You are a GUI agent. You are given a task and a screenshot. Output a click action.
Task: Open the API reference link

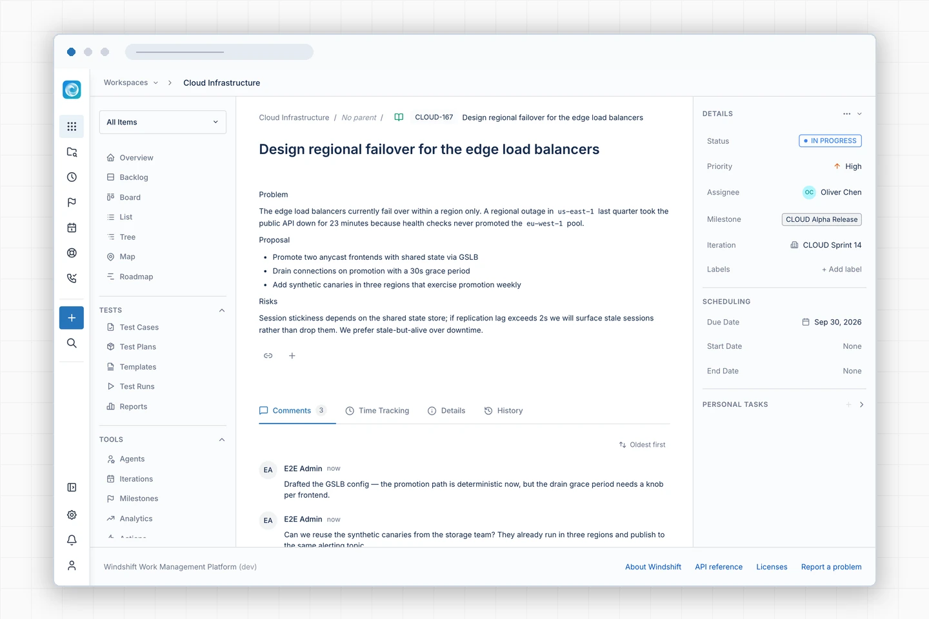click(719, 567)
